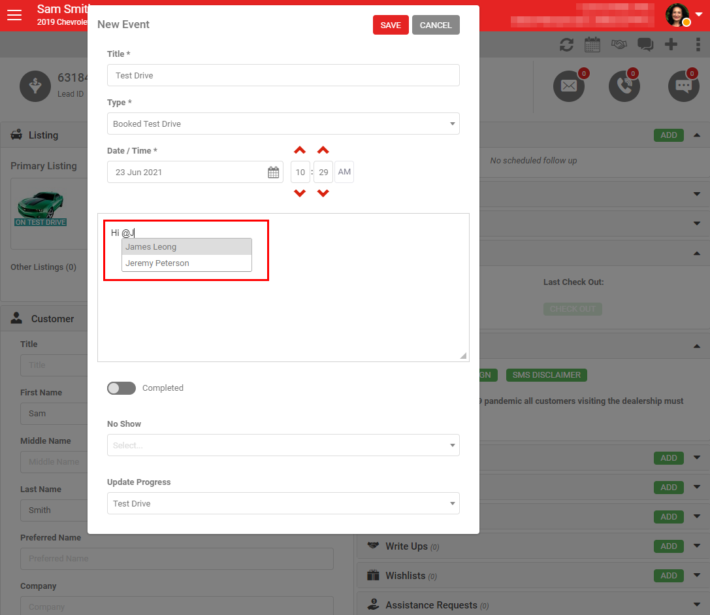Save the new event
The image size is (710, 615).
[391, 25]
